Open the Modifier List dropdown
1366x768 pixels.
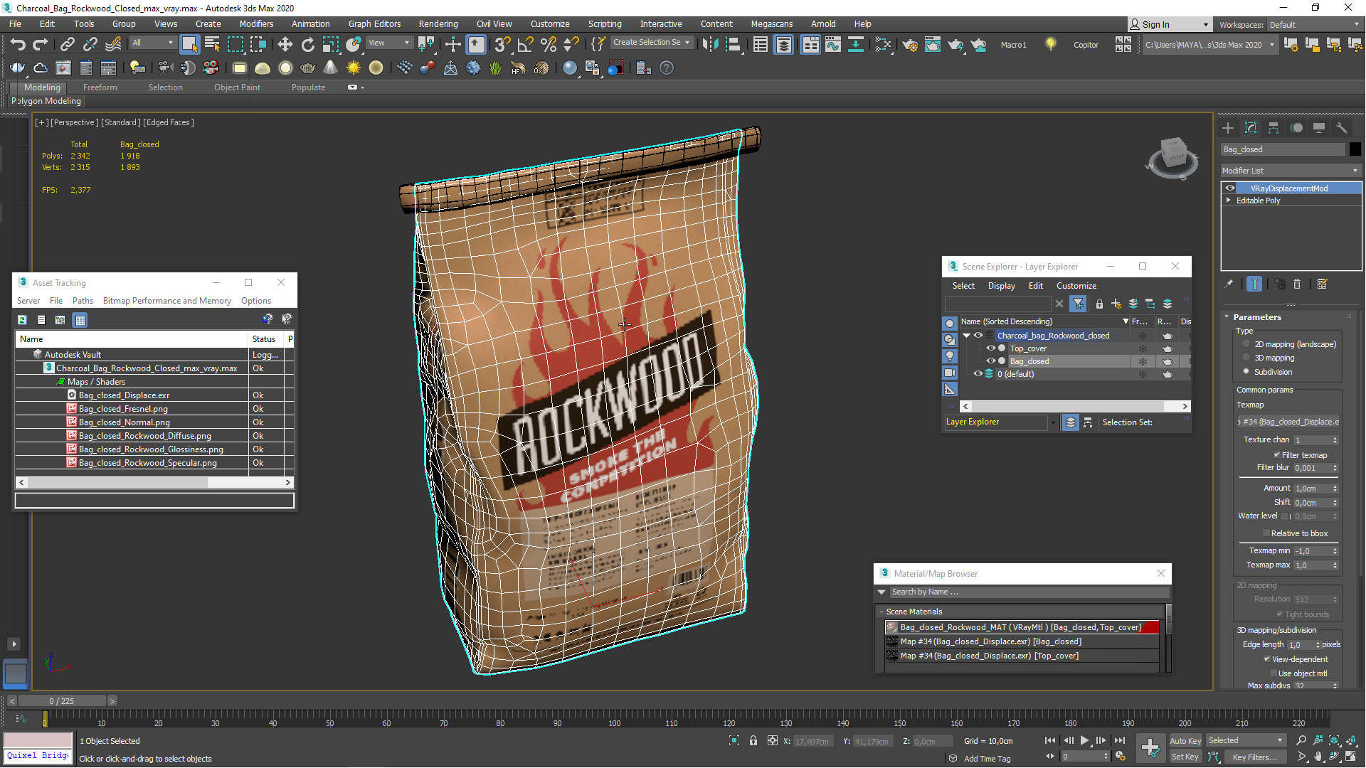click(x=1291, y=171)
